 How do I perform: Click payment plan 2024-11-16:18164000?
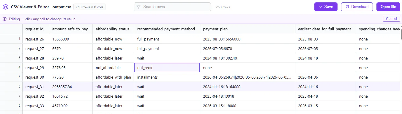247,87
